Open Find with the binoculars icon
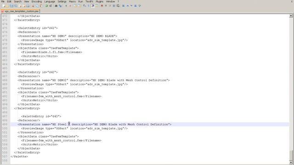This screenshot has width=294, height=165. coord(56,6)
